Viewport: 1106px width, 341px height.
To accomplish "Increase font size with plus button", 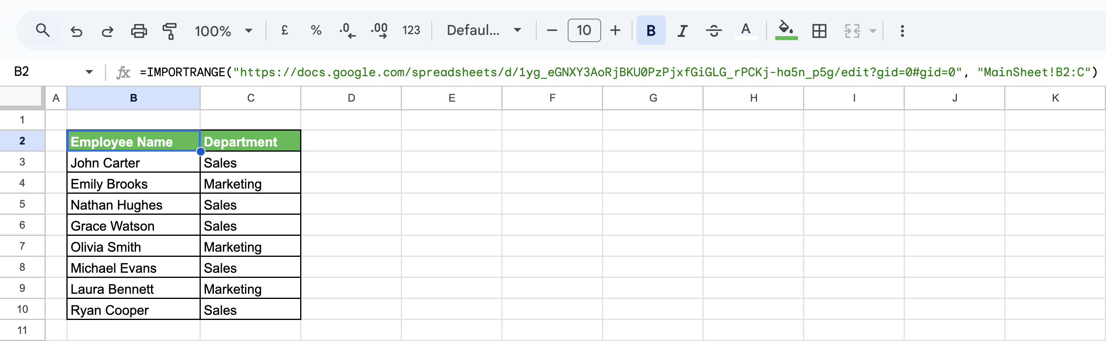I will pos(615,31).
